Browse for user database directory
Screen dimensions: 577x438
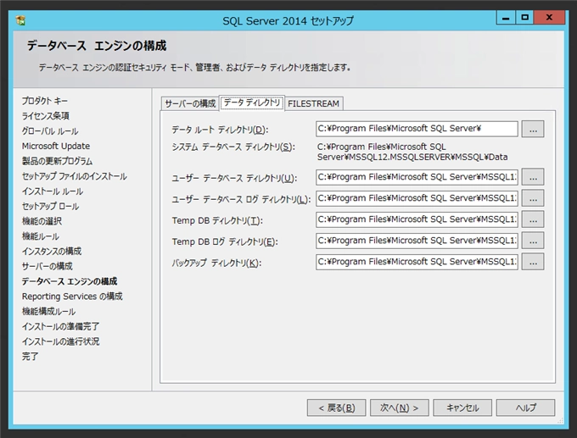pyautogui.click(x=533, y=177)
